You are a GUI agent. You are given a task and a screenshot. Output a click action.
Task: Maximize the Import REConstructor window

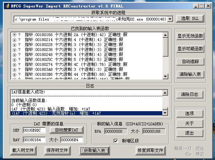pyautogui.click(x=202, y=6)
